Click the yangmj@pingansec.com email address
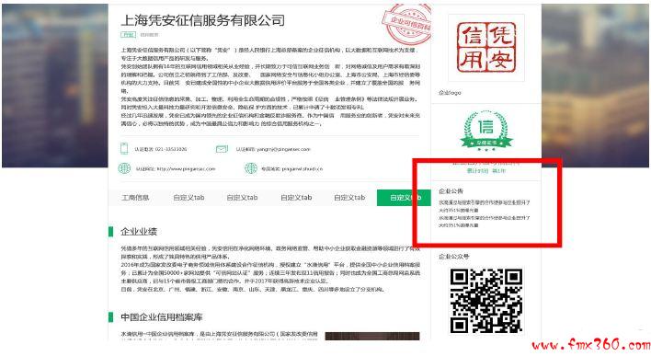This screenshot has height=356, width=651. coord(283,149)
